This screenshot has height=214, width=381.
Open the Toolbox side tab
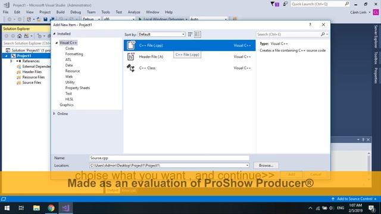tap(376, 58)
